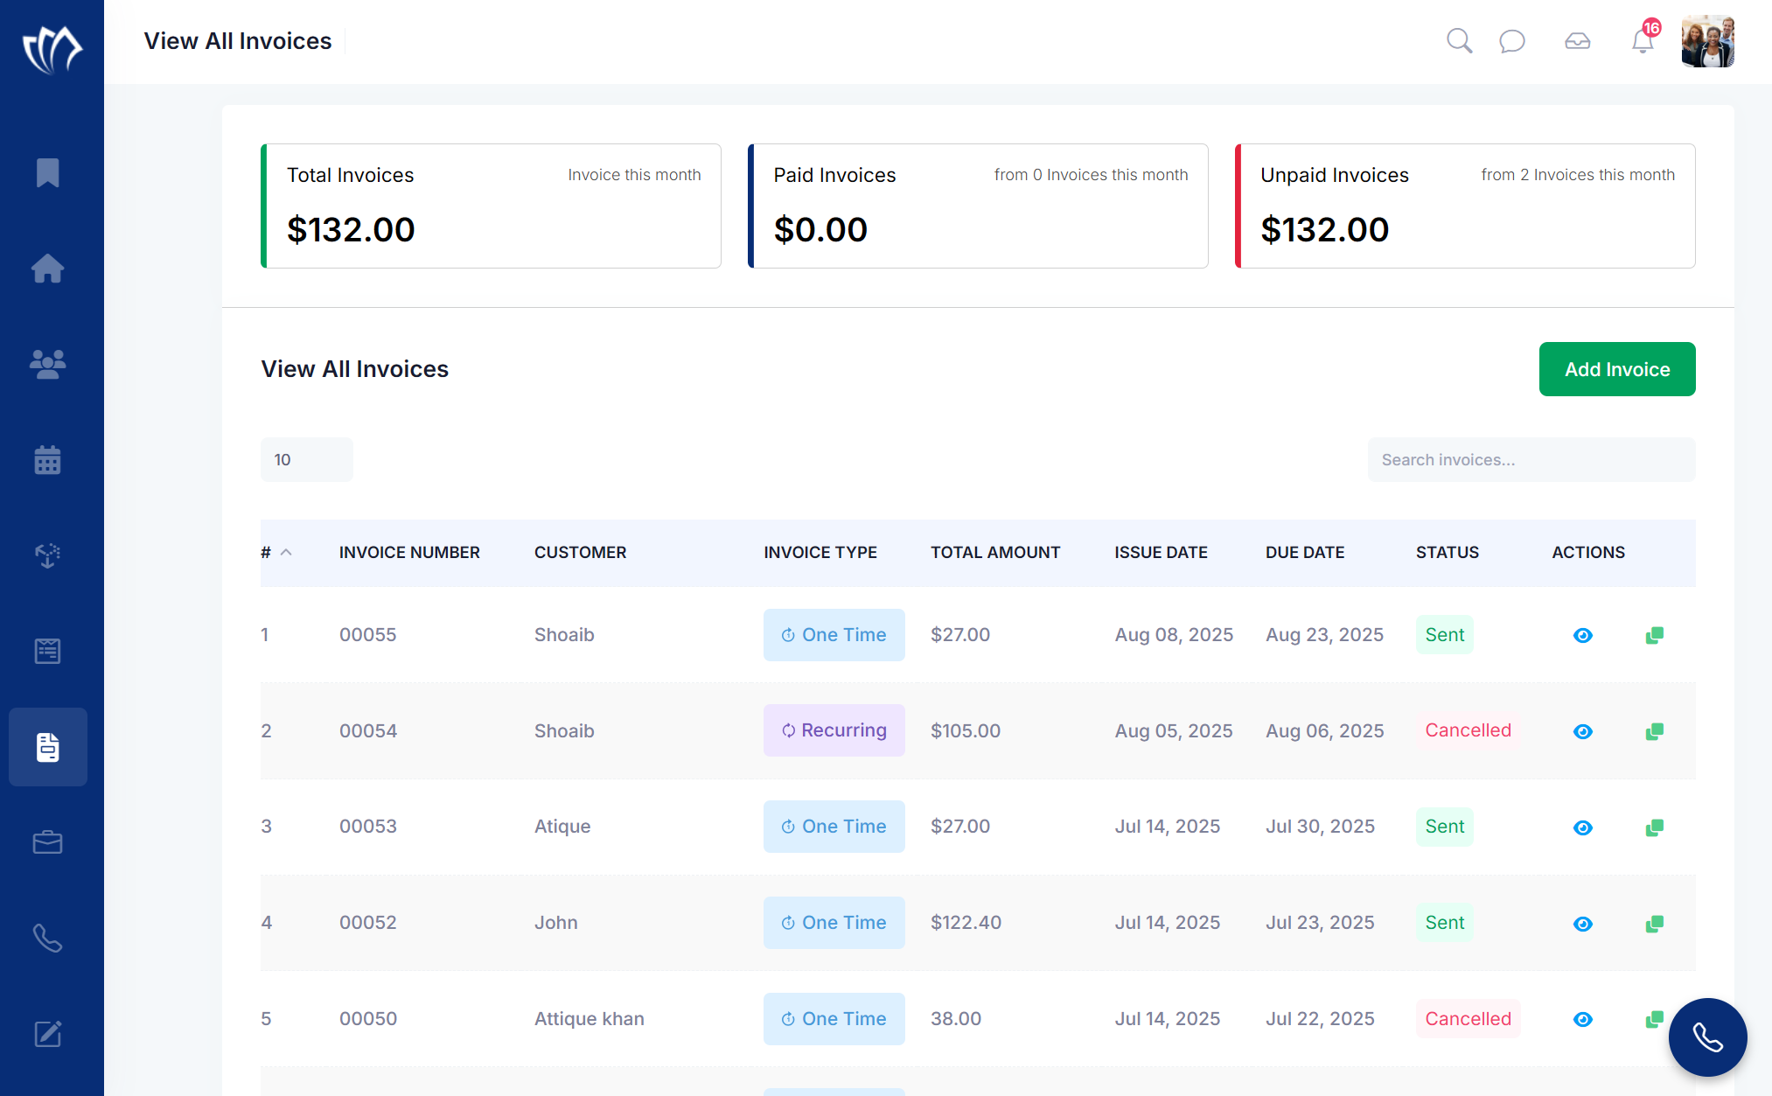
Task: Click the floating phone call button
Action: click(1707, 1037)
